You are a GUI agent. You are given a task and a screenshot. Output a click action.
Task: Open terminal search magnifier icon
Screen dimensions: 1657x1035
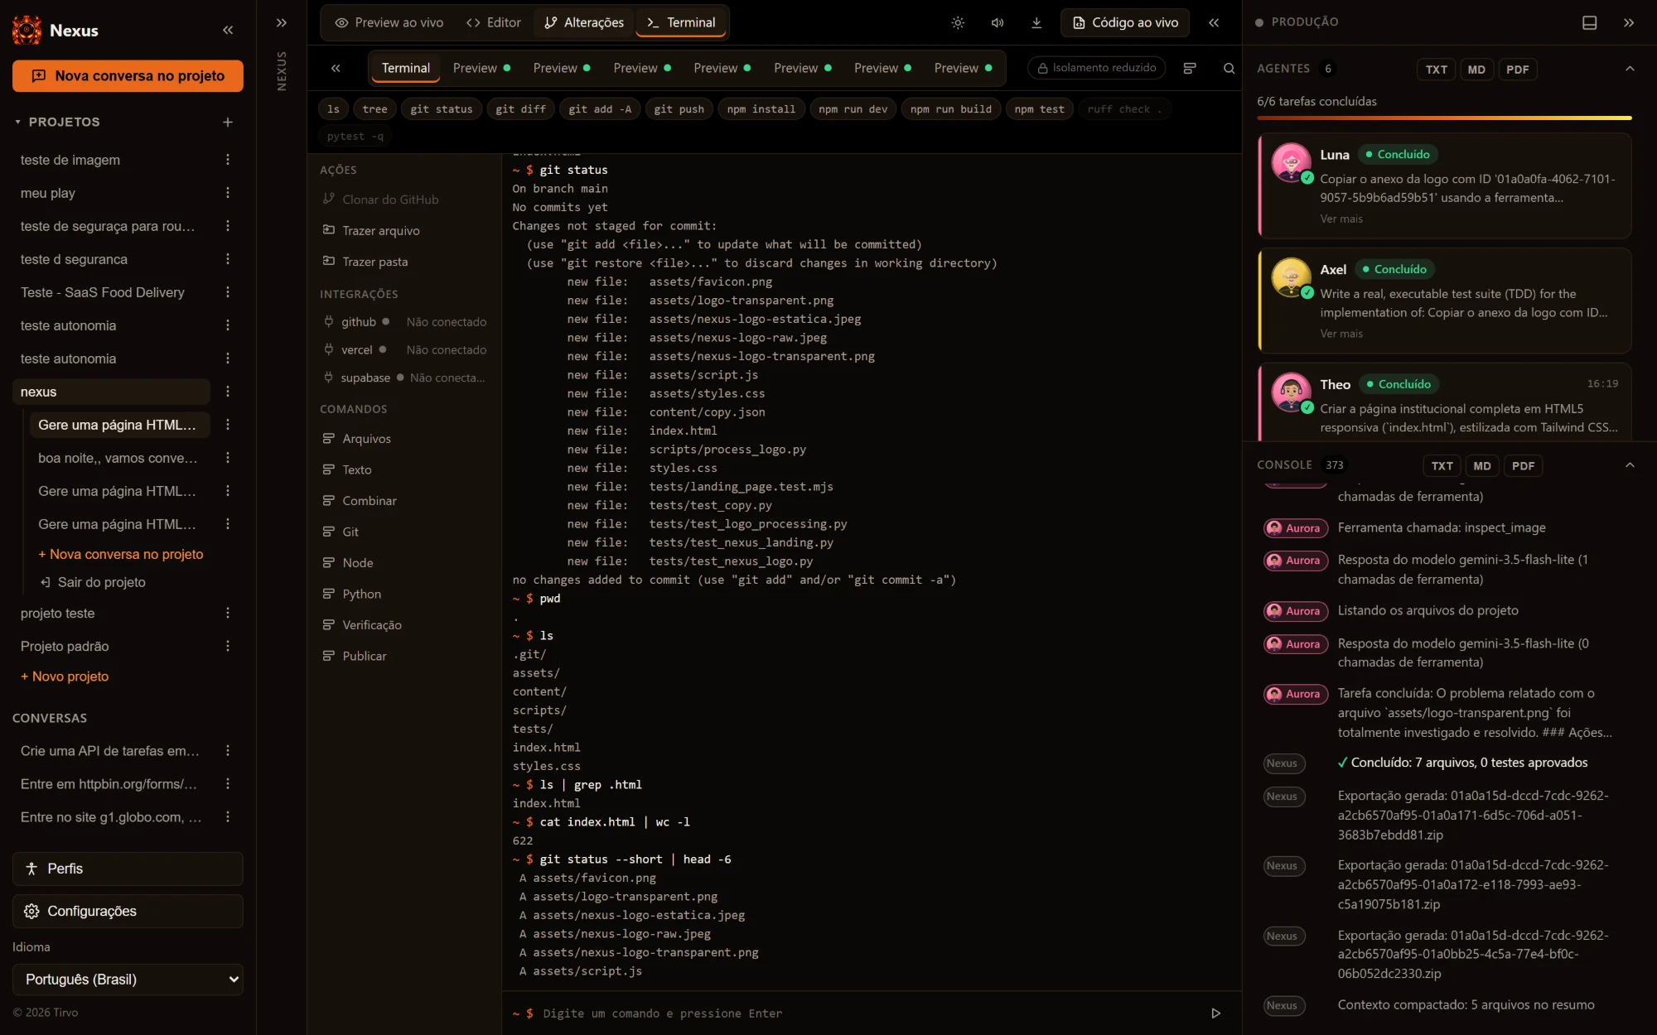1229,68
